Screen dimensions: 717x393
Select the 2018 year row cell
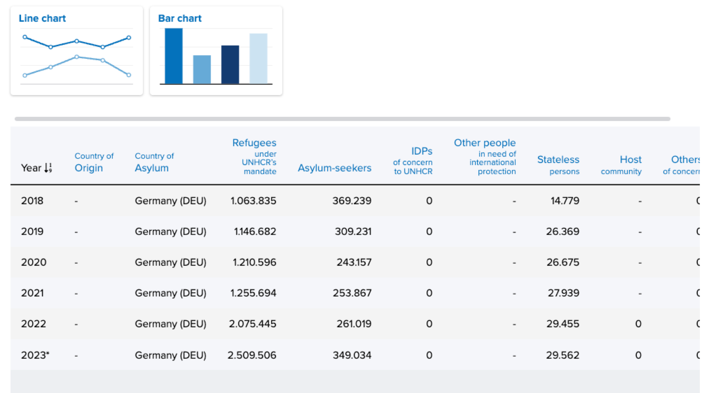(x=32, y=201)
